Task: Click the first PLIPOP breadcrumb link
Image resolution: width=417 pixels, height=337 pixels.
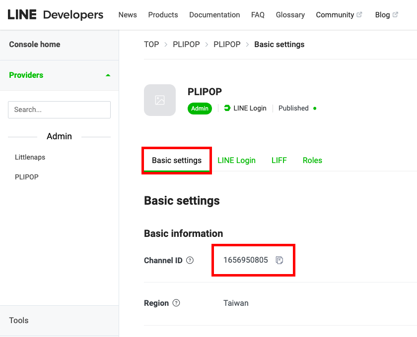Action: 186,44
